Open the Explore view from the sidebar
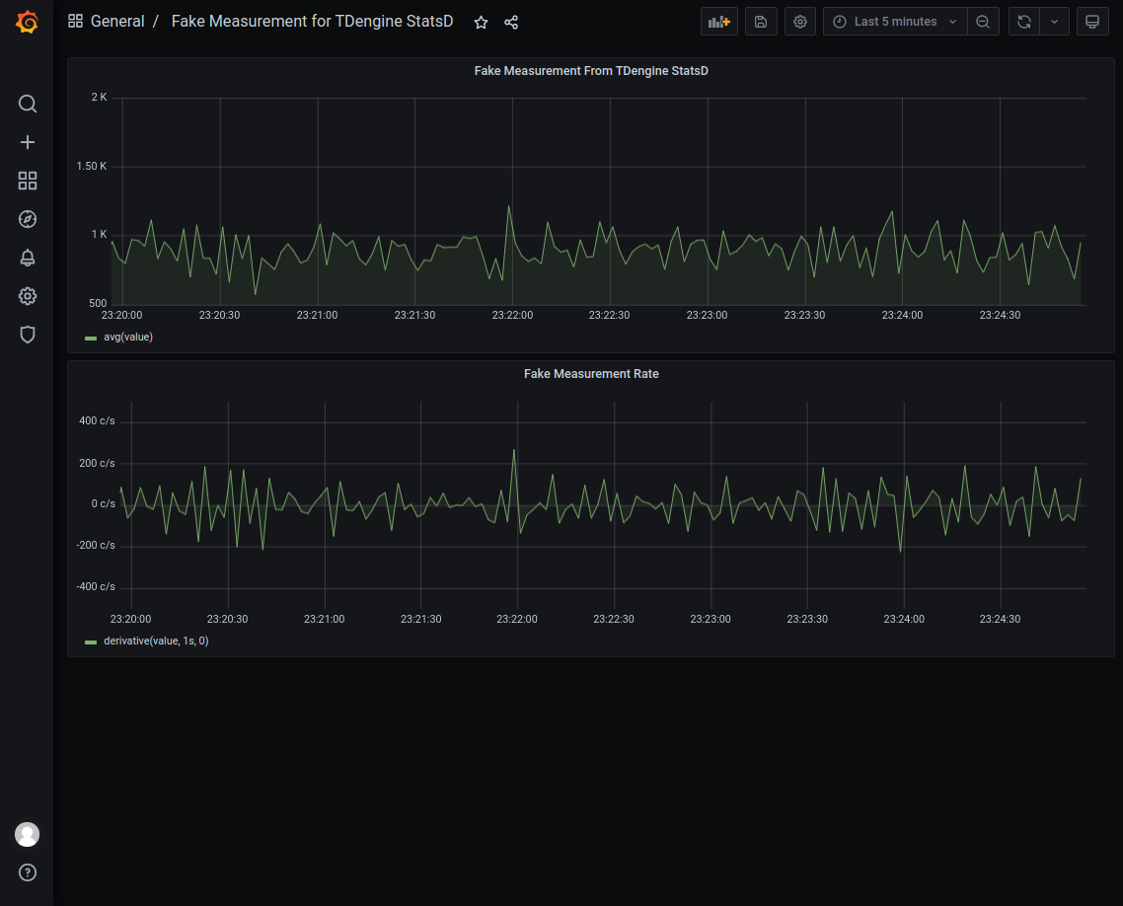Viewport: 1123px width, 906px height. [27, 219]
